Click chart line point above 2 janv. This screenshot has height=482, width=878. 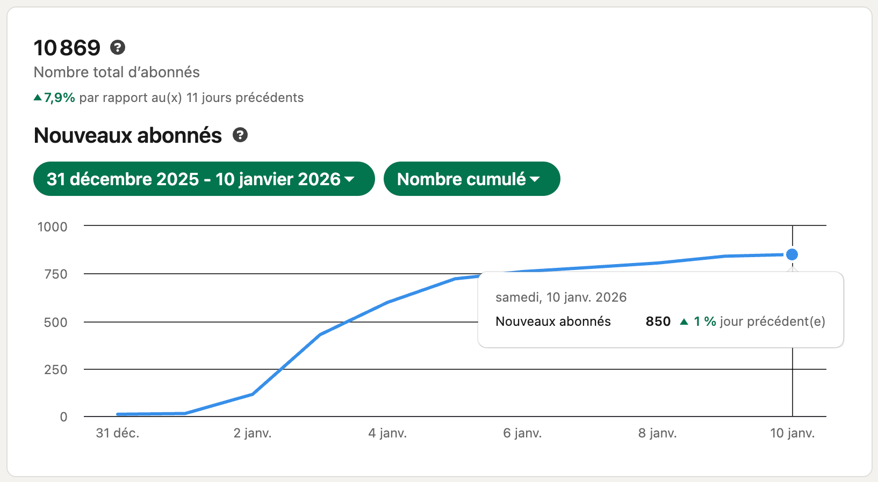[253, 394]
